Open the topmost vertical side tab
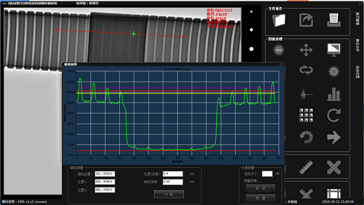Image resolution: width=364 pixels, height=205 pixels. (x=357, y=18)
